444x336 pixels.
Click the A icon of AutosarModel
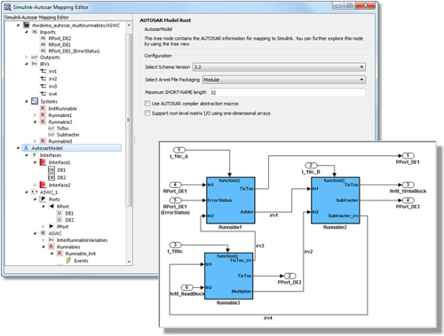[x=26, y=148]
